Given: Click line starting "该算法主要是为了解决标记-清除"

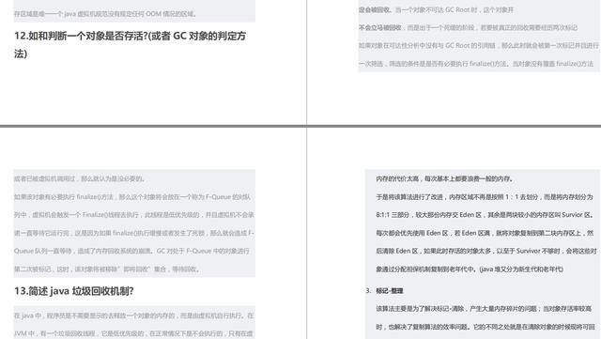Looking at the screenshot, I should coord(484,309).
